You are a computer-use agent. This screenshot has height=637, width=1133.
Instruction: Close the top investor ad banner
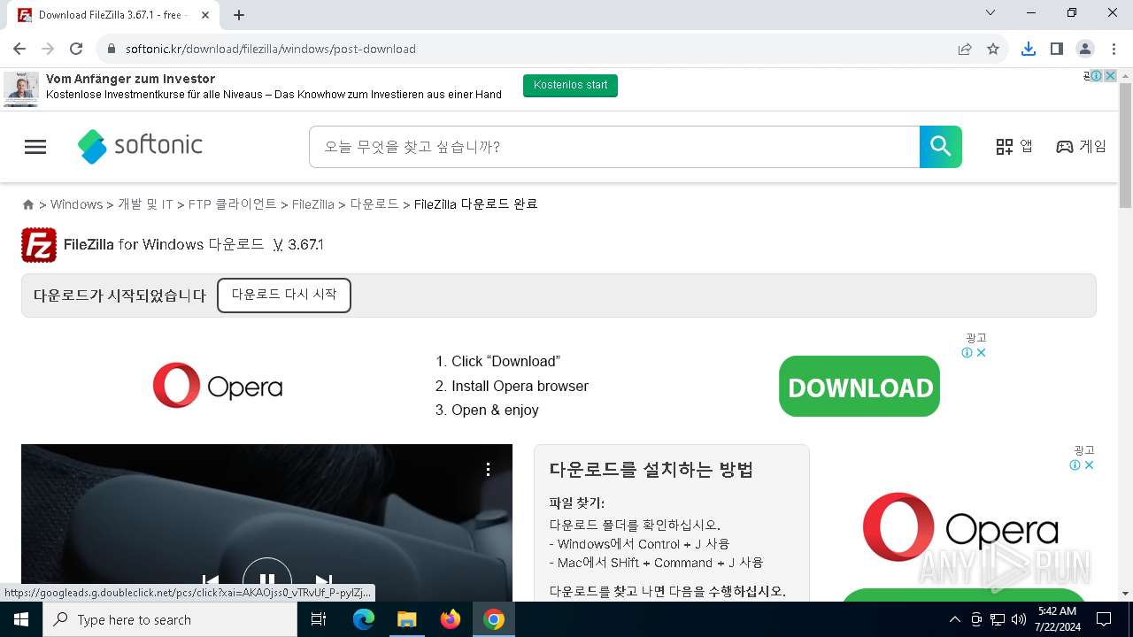tap(1110, 76)
